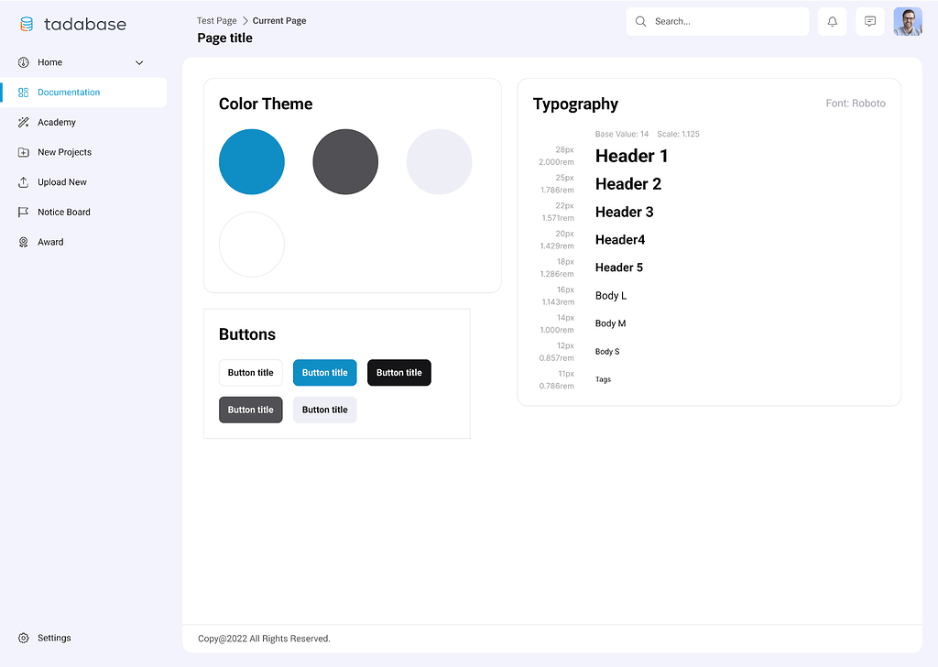Open the messages chat icon
This screenshot has height=667, width=938.
click(869, 22)
